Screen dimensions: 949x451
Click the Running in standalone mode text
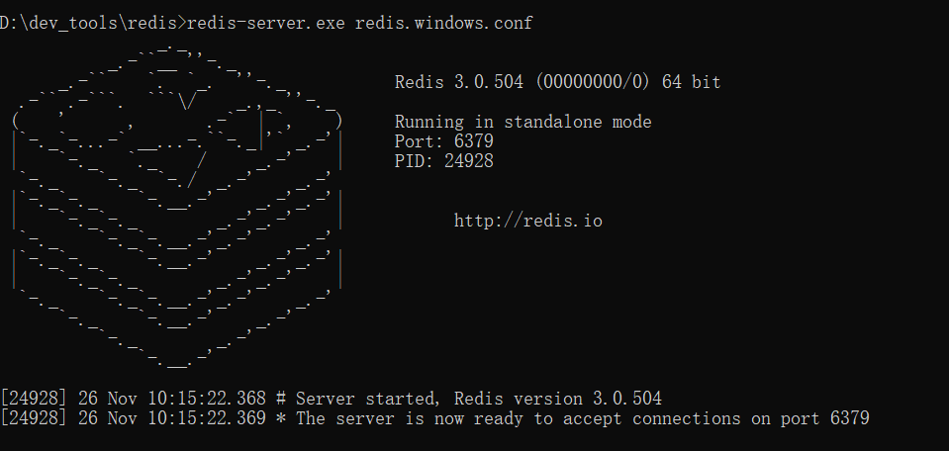tap(522, 122)
